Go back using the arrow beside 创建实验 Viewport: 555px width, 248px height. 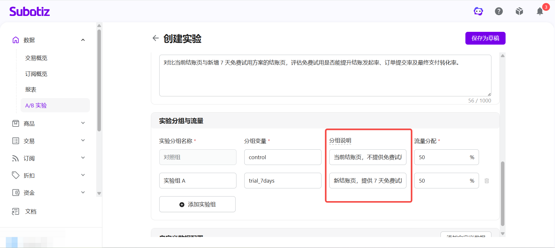click(156, 38)
